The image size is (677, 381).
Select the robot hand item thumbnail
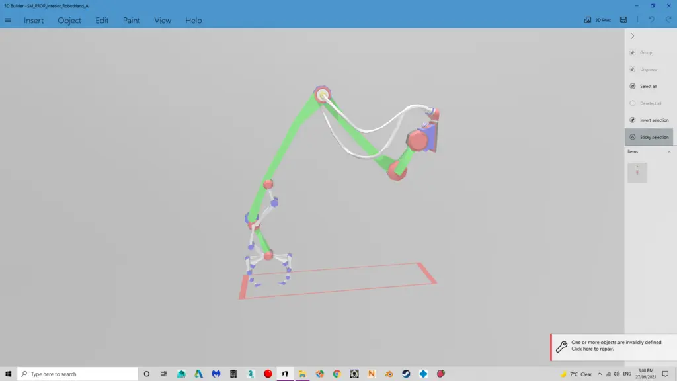(x=637, y=172)
